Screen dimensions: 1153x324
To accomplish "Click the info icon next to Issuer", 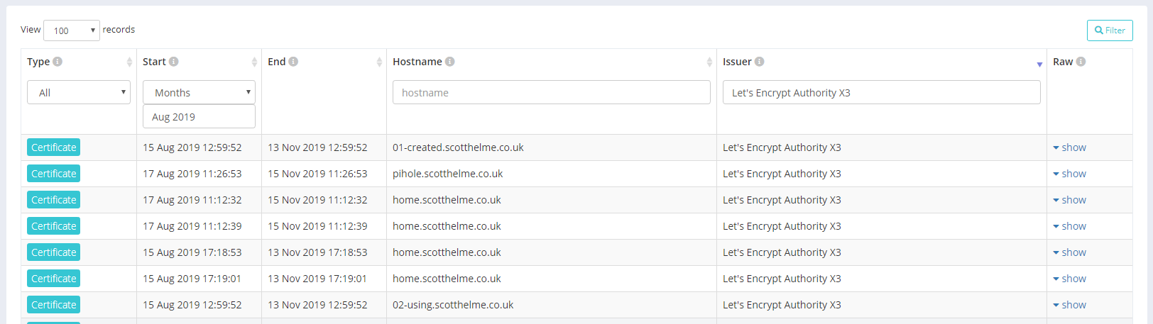I will point(759,62).
